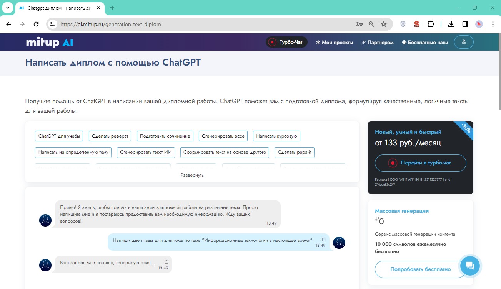
Task: Open Мои проекты in the navigation
Action: 334,43
